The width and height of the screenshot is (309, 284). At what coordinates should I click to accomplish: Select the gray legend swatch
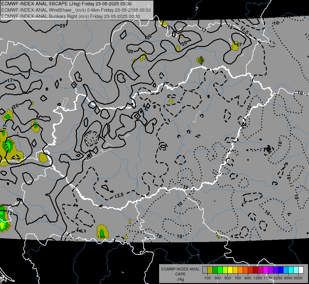point(205,270)
